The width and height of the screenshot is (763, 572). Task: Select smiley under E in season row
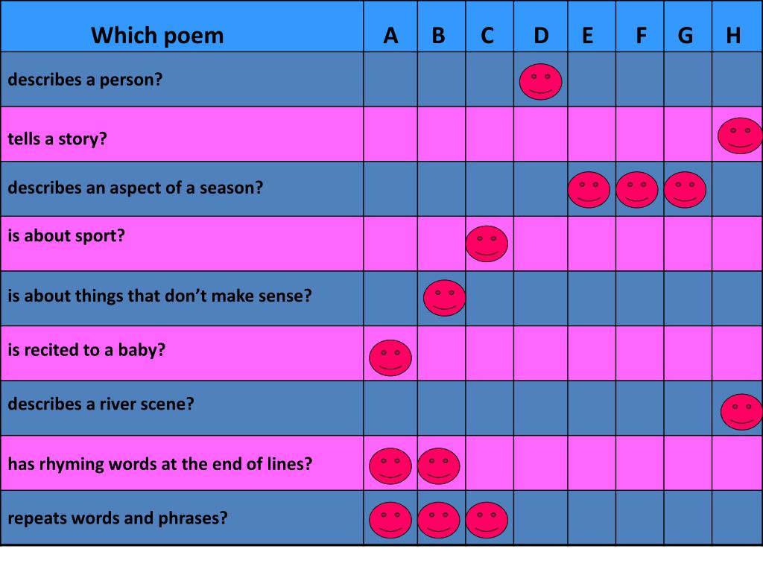(x=589, y=190)
